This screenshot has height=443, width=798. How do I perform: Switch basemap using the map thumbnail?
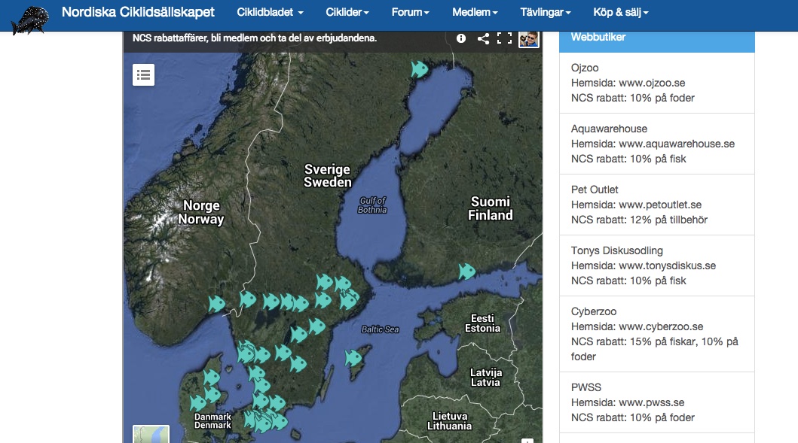pyautogui.click(x=151, y=435)
